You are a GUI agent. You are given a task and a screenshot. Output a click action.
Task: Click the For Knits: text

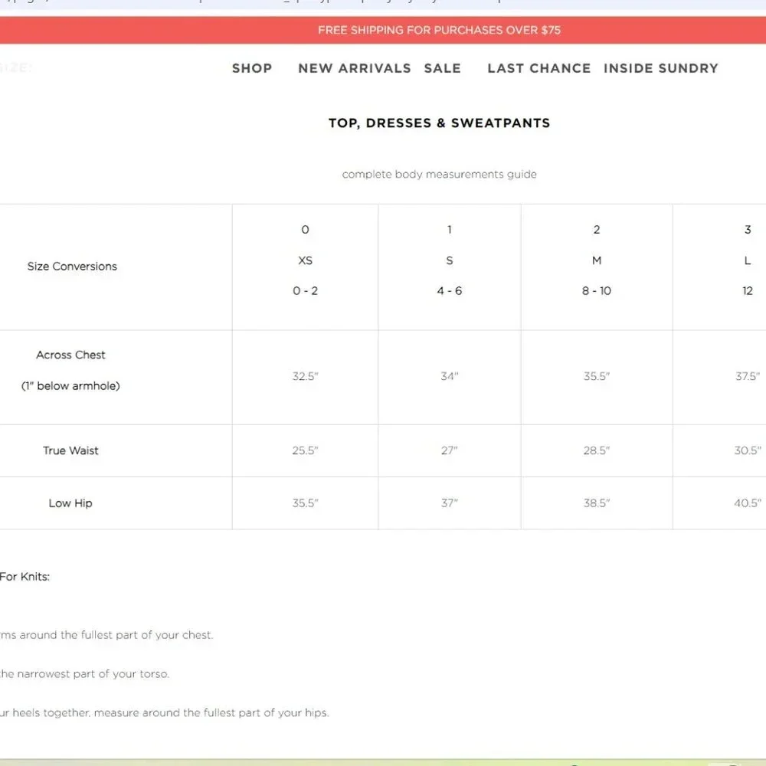tap(25, 577)
